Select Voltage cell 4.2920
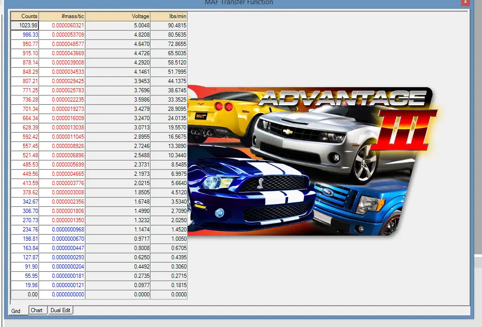 118,63
